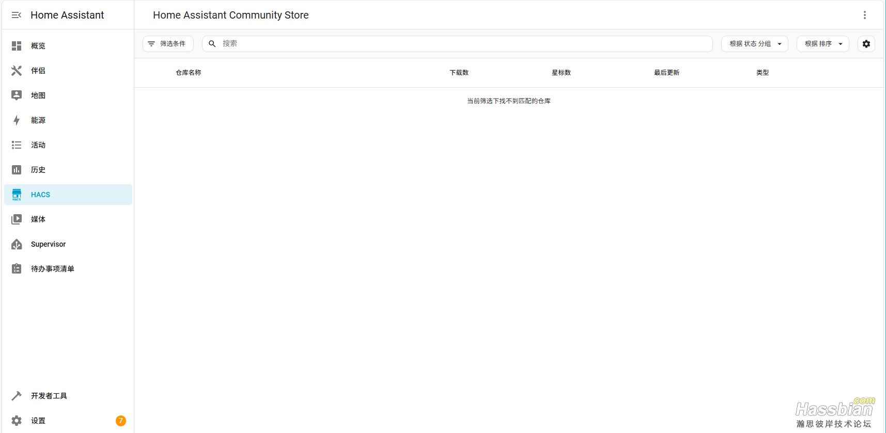Expand the 根据 状态 分组 dropdown

coord(754,44)
